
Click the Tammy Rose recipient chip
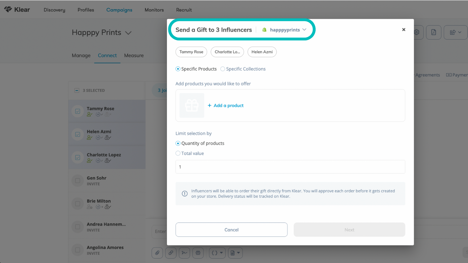pos(191,52)
